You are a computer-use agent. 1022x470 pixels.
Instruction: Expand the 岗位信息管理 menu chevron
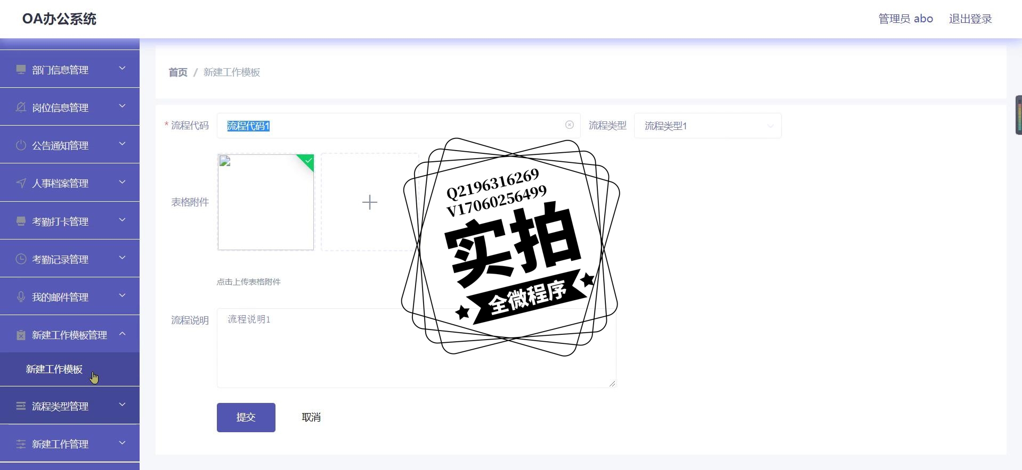click(x=122, y=106)
